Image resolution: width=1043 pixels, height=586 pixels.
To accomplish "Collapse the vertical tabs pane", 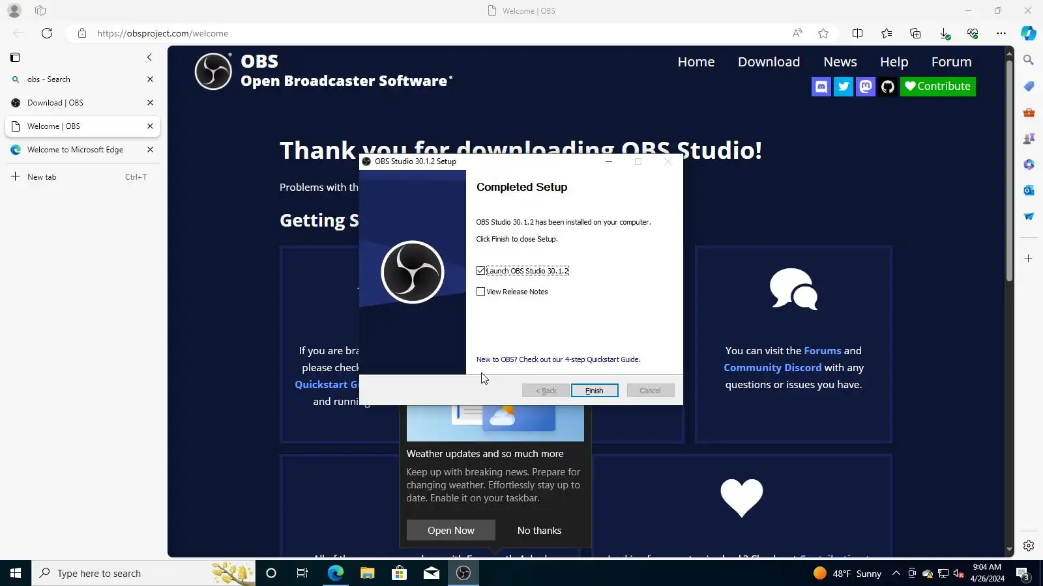I will pos(149,57).
